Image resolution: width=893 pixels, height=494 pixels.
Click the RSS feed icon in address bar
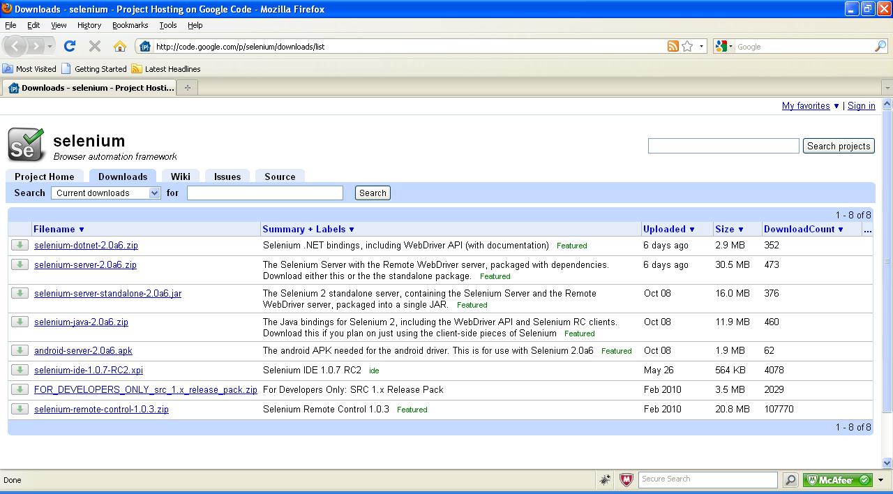pos(673,46)
